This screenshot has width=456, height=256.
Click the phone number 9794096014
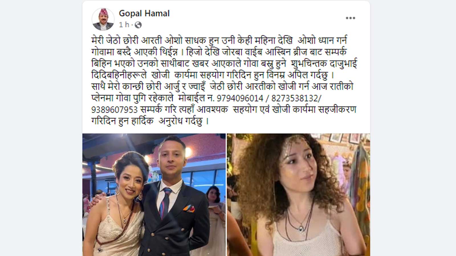coord(240,98)
